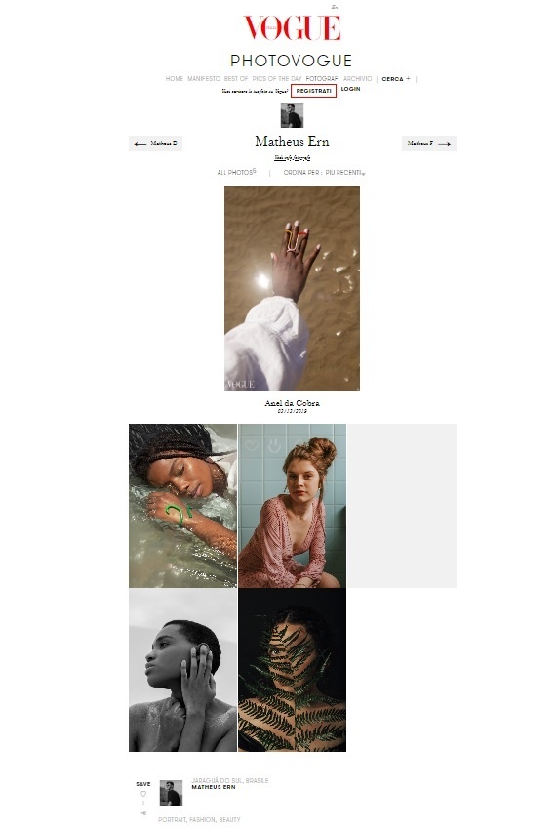Click the Login link
This screenshot has width=559, height=834.
point(350,89)
